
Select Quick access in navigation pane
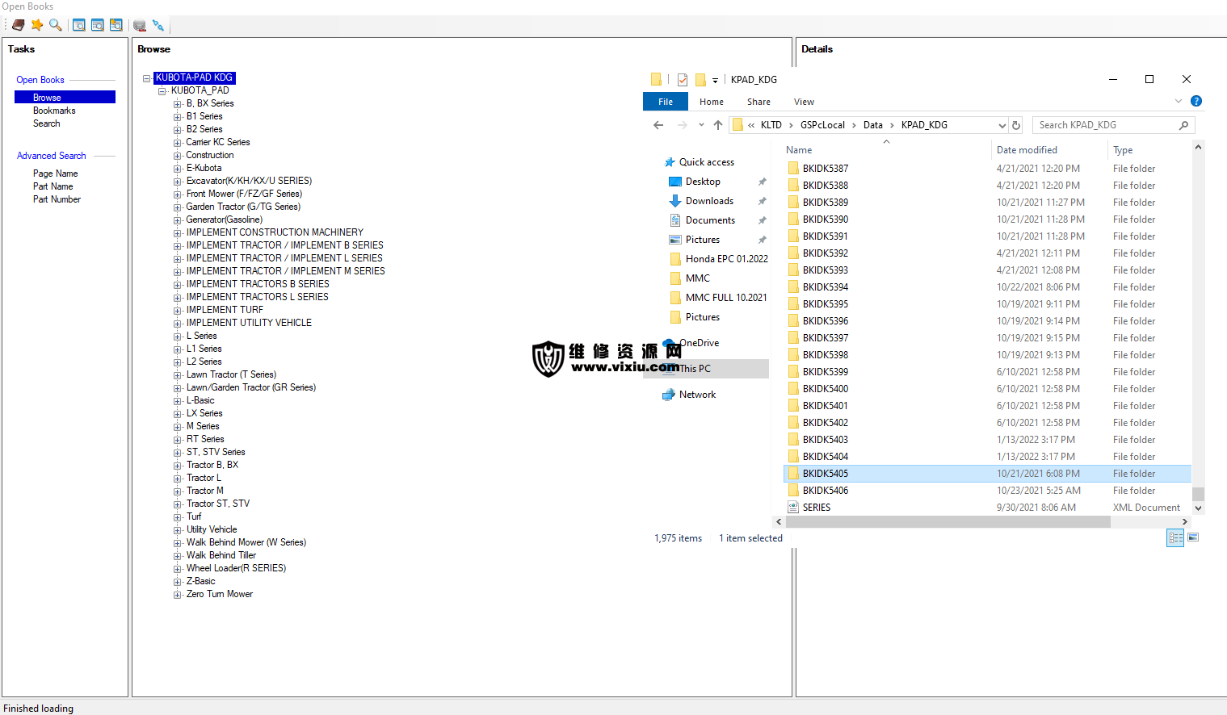point(707,162)
